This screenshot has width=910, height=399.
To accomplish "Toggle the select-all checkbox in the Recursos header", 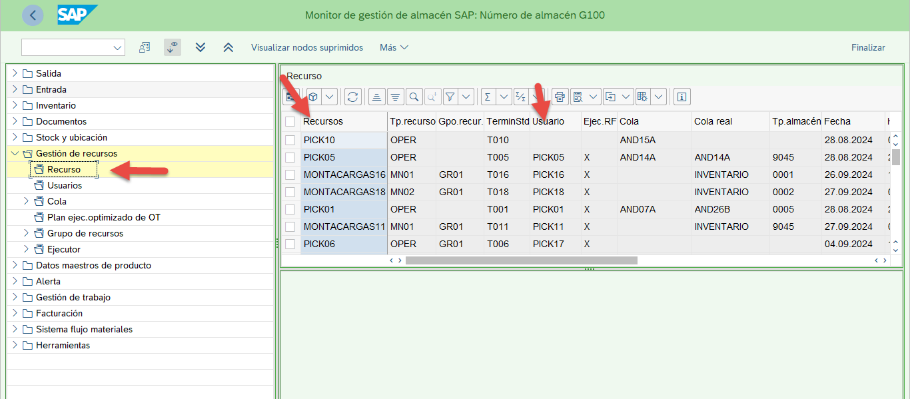I will [x=290, y=121].
